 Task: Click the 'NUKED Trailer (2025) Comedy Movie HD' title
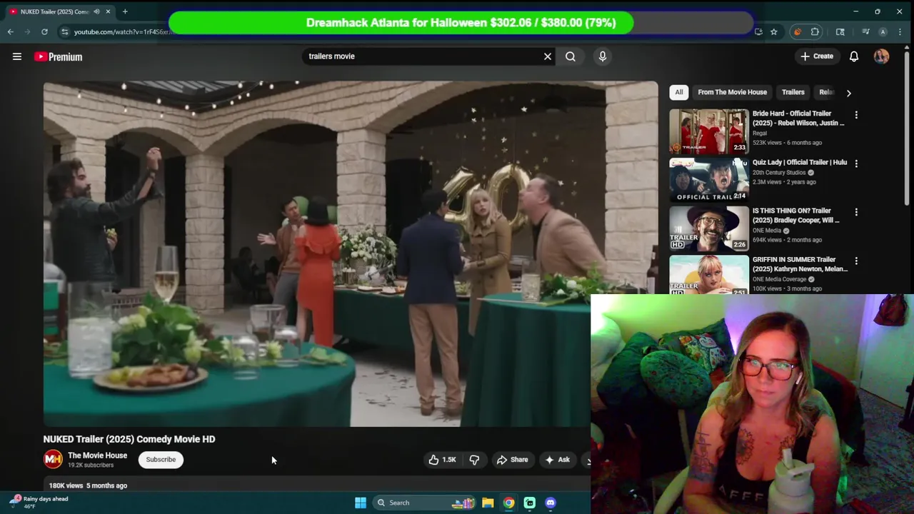coord(129,439)
